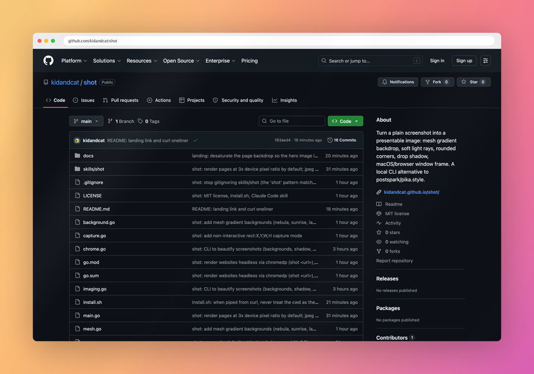This screenshot has width=534, height=374.
Task: Open the capture.go file
Action: (94, 235)
